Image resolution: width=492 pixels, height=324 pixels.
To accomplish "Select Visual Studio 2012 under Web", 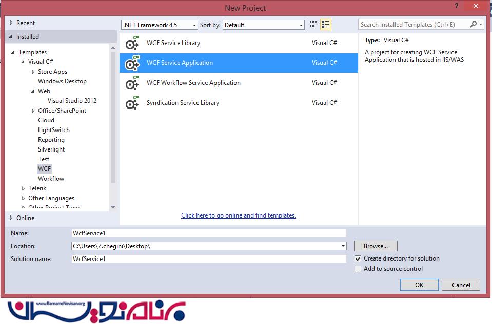I will click(x=72, y=101).
